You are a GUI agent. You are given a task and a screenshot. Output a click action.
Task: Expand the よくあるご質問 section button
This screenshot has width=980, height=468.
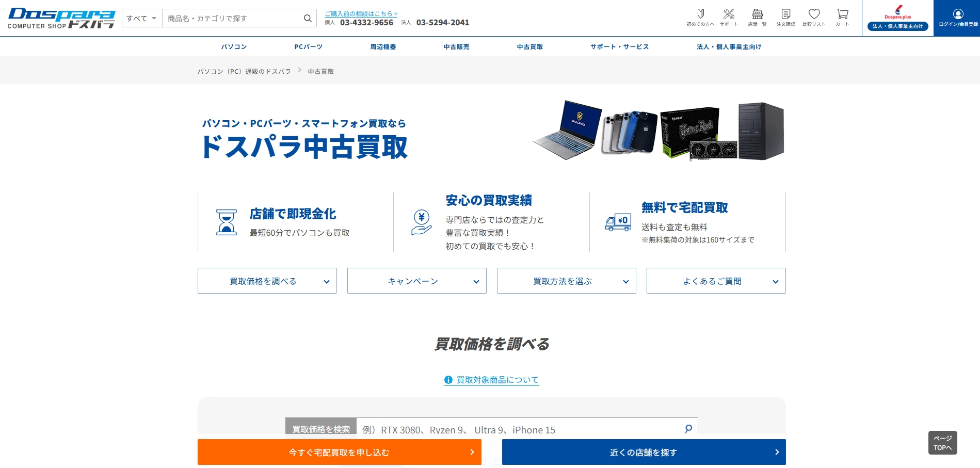tap(716, 281)
